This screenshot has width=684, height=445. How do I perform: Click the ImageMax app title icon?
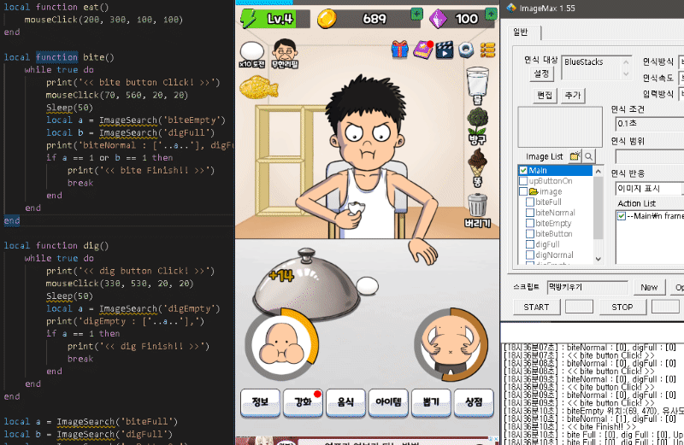point(510,8)
